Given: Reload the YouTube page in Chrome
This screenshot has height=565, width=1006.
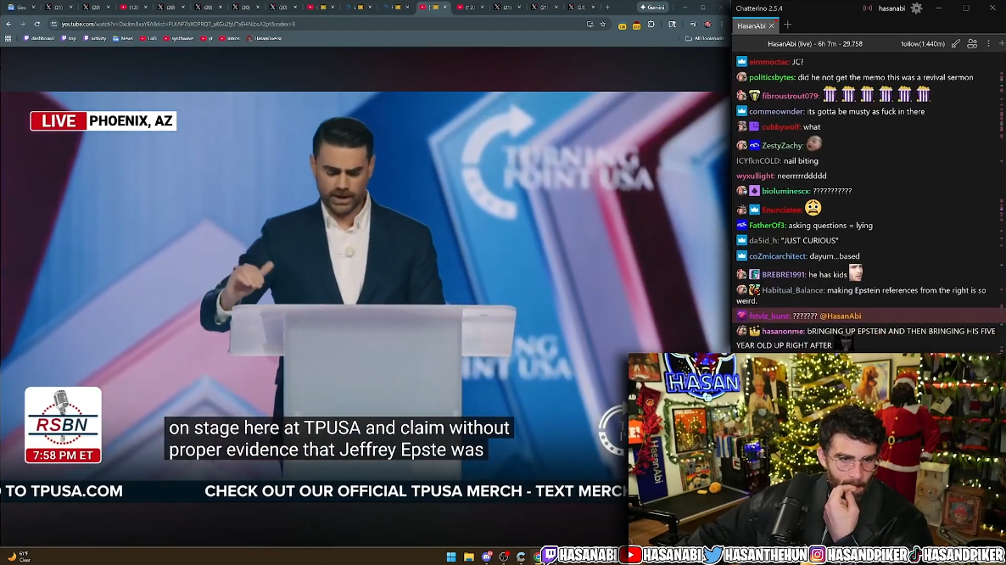Looking at the screenshot, I should (36, 24).
